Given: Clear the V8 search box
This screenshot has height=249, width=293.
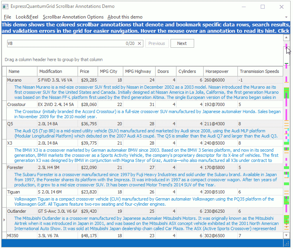Looking at the screenshot, I should (x=139, y=44).
